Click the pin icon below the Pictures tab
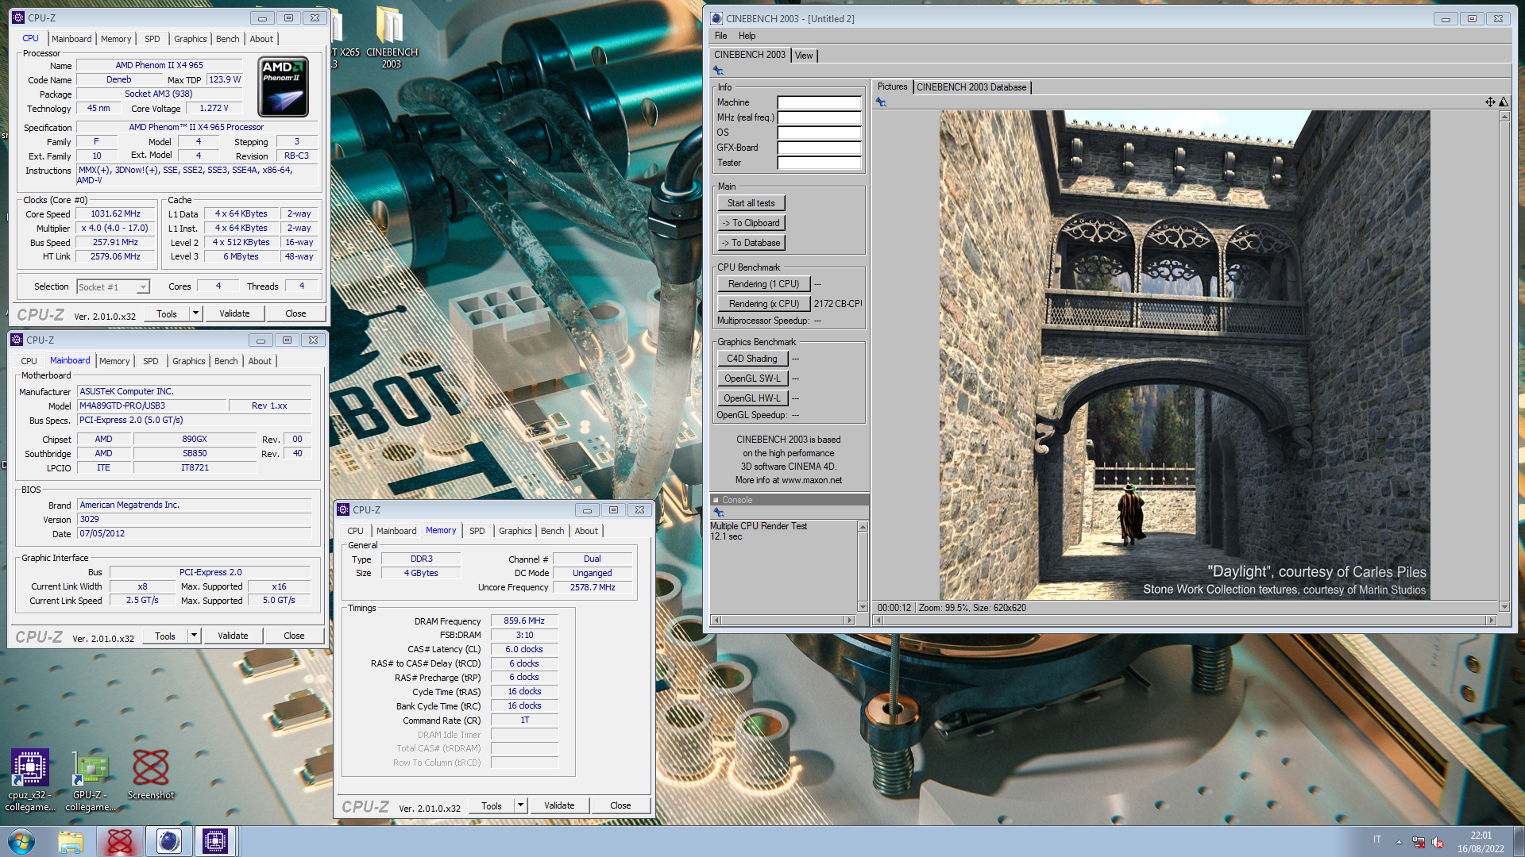This screenshot has width=1525, height=857. [x=881, y=102]
